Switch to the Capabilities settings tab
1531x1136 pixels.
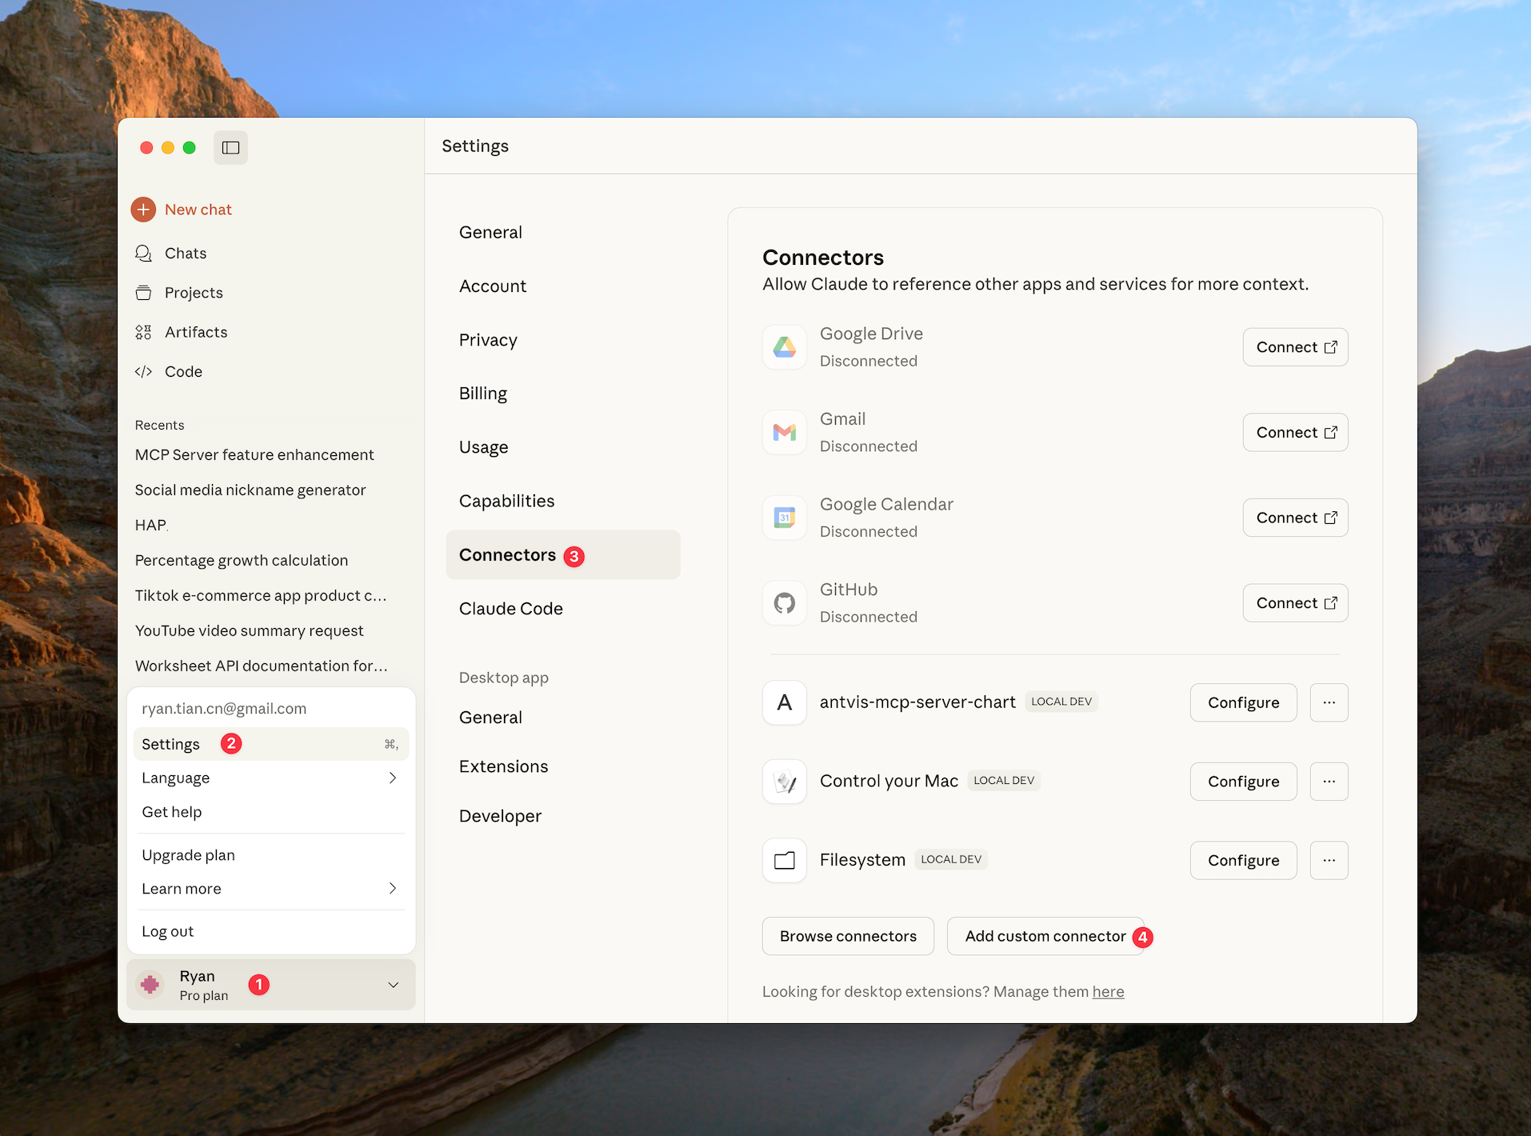506,502
